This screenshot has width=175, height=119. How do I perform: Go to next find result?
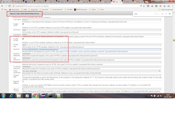(166, 14)
